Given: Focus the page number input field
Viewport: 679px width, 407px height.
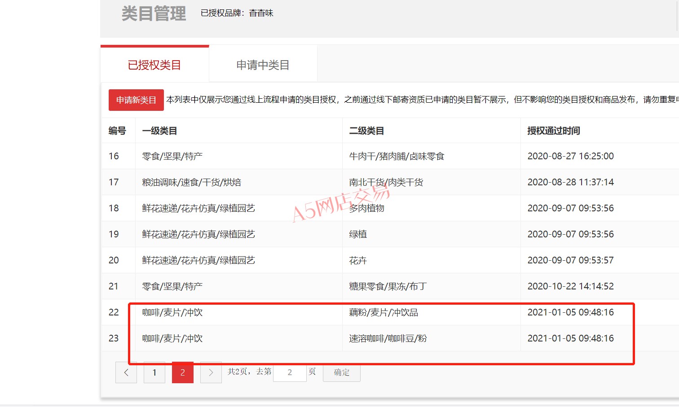Looking at the screenshot, I should 290,372.
